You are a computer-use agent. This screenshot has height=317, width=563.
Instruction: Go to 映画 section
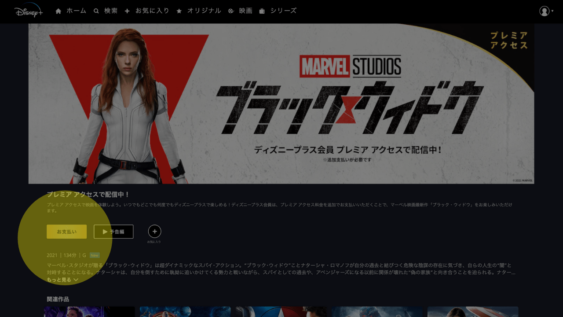pos(240,11)
